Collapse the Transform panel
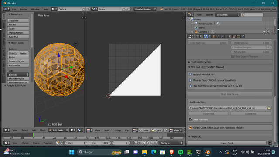 [9, 14]
